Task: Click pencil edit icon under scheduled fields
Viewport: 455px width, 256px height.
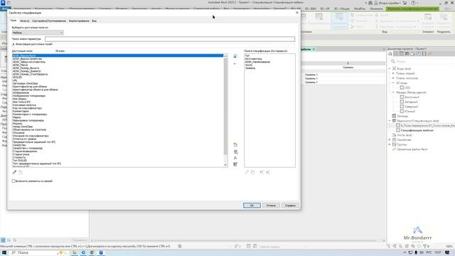Action: pos(247,172)
